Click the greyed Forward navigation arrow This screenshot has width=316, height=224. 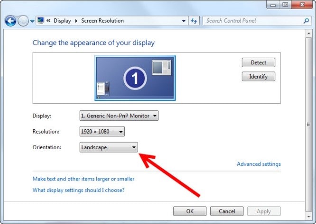click(x=23, y=21)
